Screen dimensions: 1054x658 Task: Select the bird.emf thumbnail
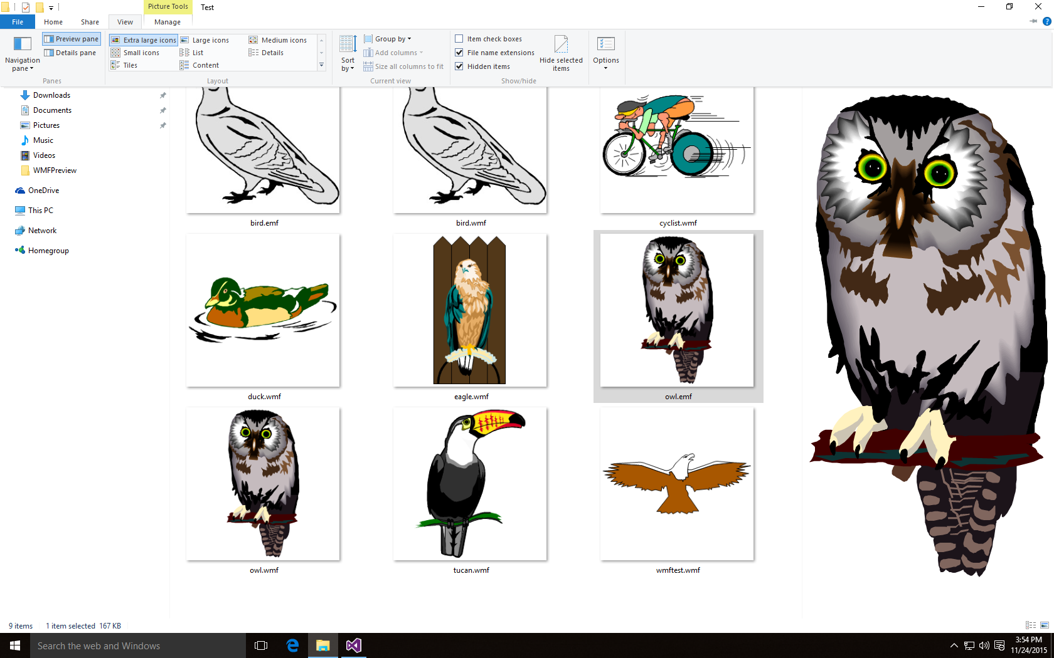coord(263,150)
